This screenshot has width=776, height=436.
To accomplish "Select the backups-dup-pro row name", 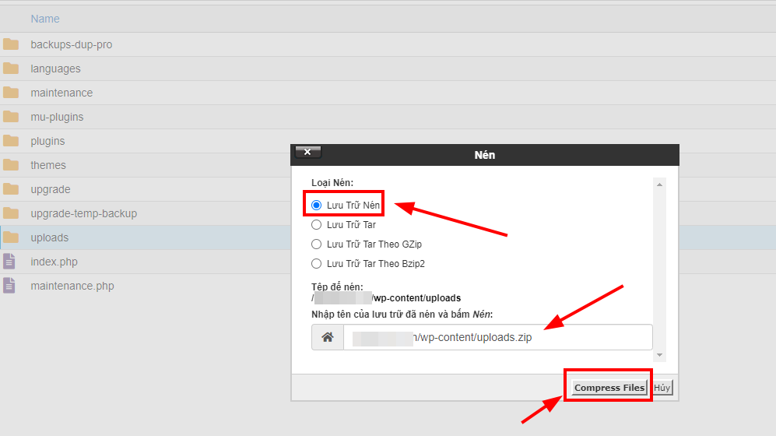I will click(x=72, y=44).
